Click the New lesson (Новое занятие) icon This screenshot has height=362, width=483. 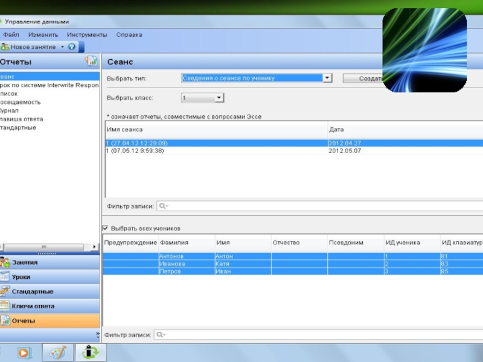(5, 47)
